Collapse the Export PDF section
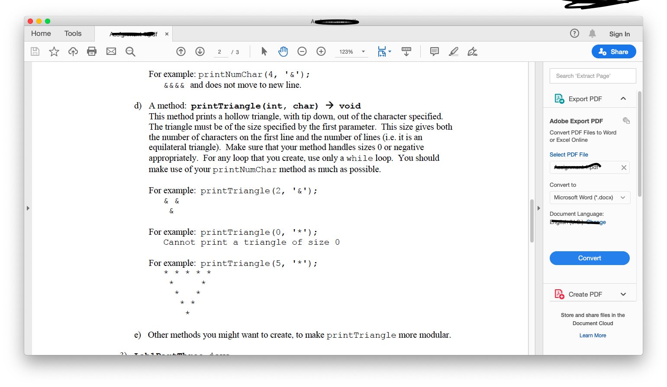Viewport: 667px width, 387px height. pyautogui.click(x=623, y=99)
